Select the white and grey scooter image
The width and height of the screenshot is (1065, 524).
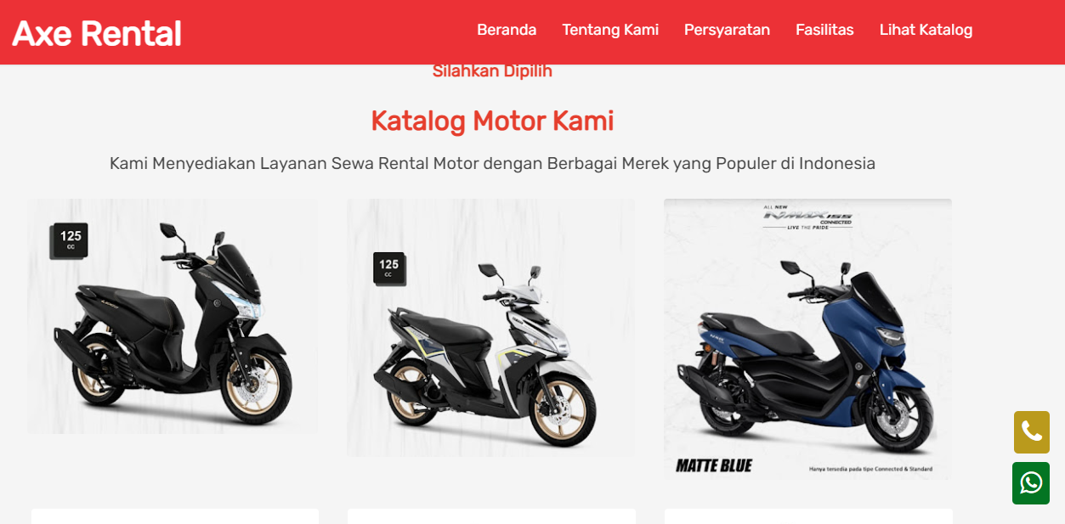pos(490,328)
